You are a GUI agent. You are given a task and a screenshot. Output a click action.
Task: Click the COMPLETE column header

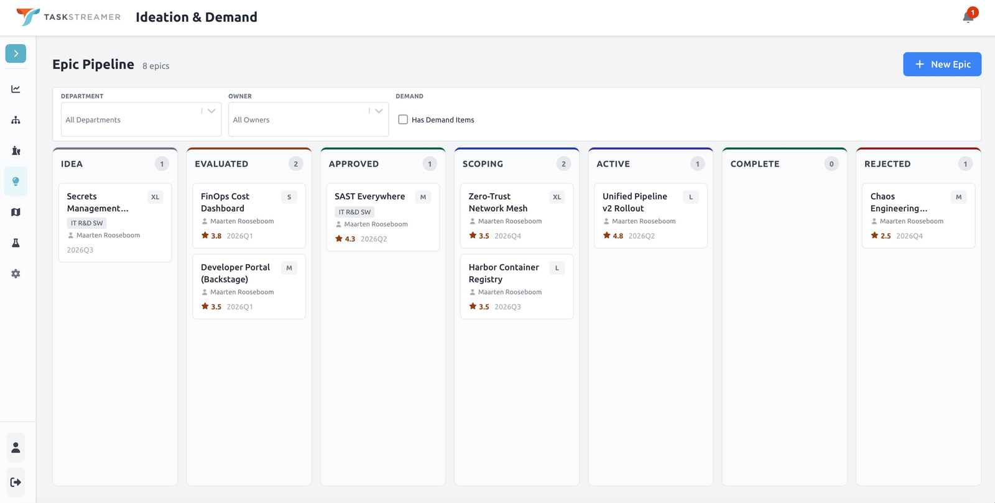pos(755,164)
